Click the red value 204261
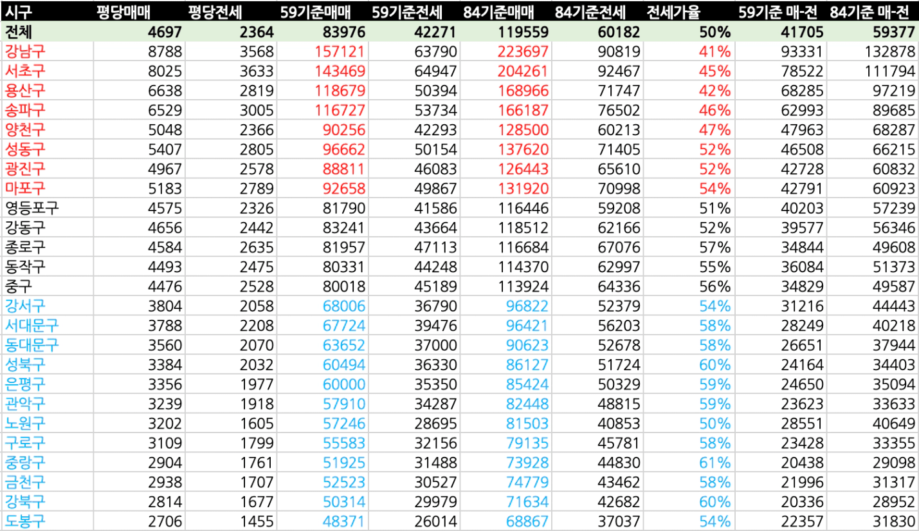Screen dimensions: 919x531 click(524, 71)
